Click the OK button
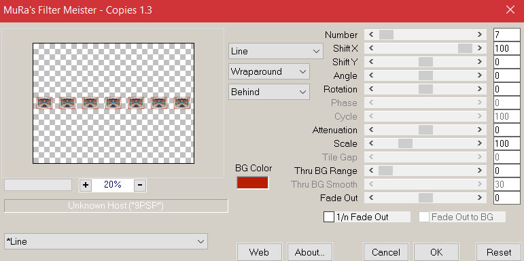The height and width of the screenshot is (261, 524). click(436, 252)
